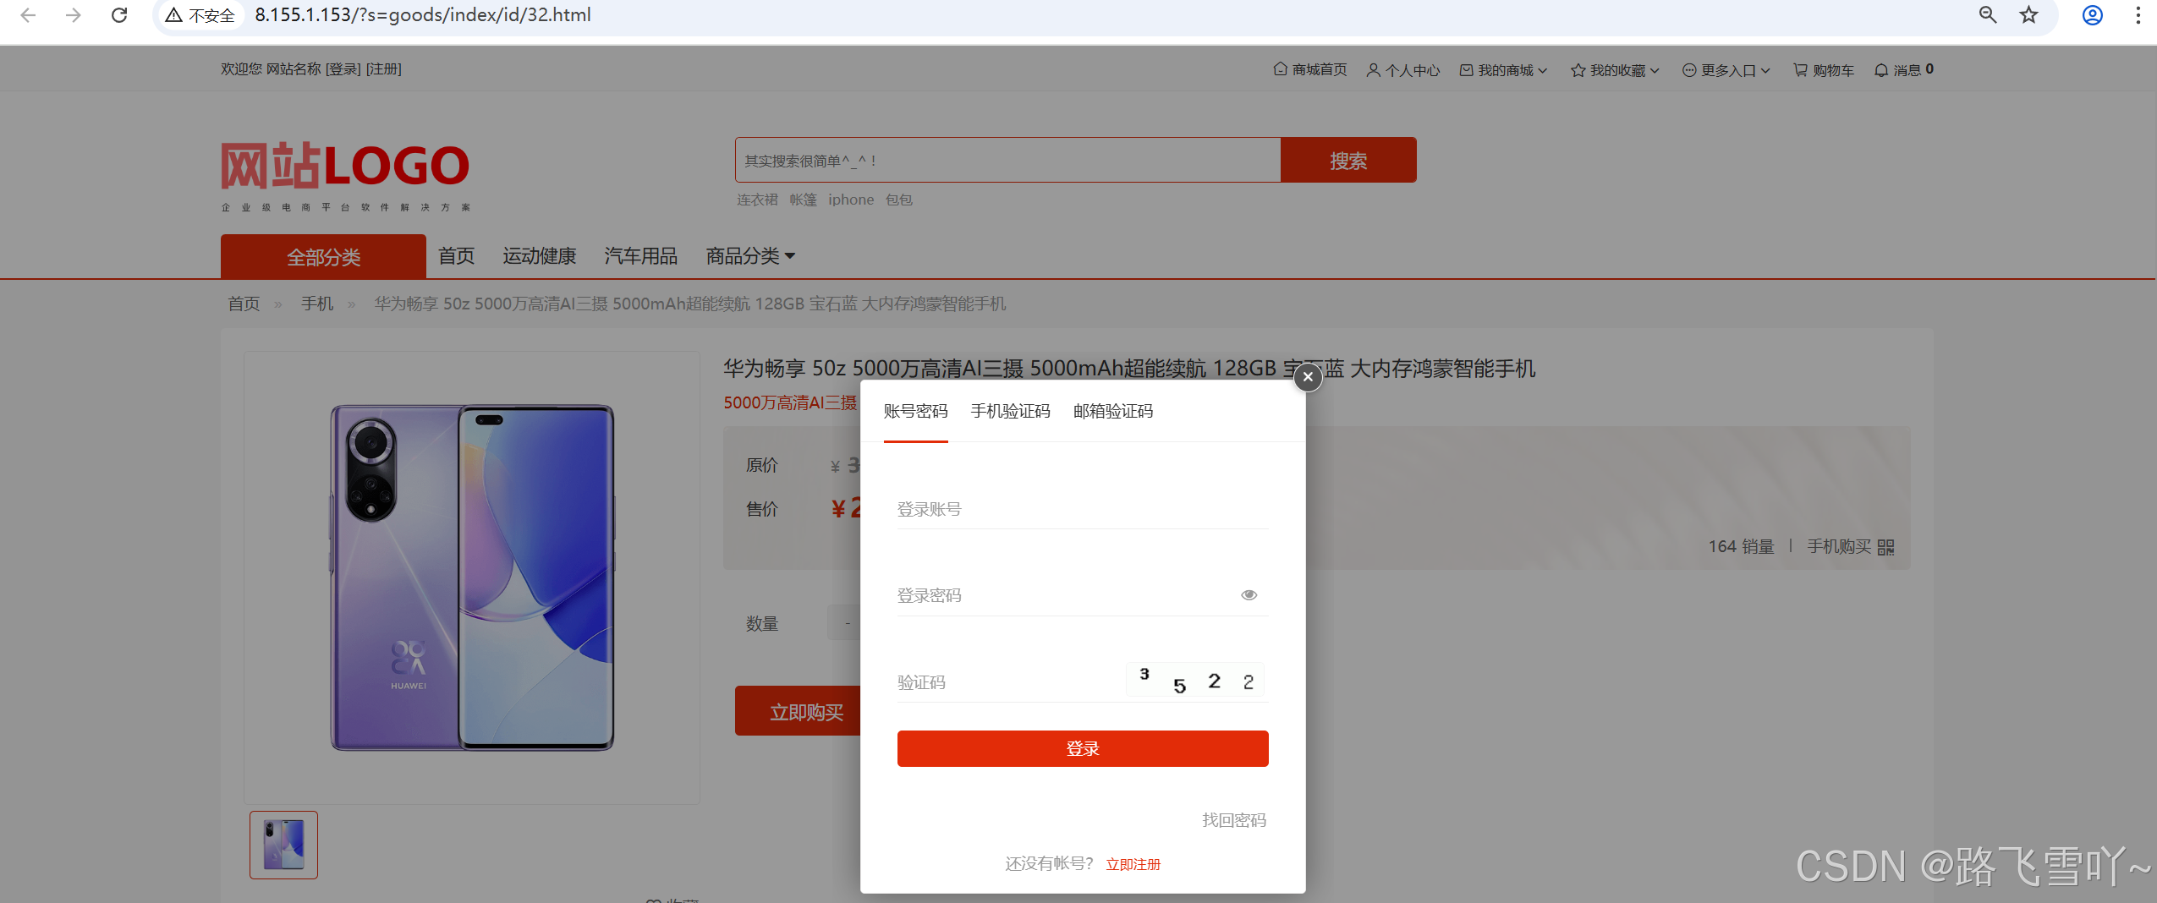This screenshot has height=903, width=2157.
Task: Click the address bar URL
Action: click(423, 15)
